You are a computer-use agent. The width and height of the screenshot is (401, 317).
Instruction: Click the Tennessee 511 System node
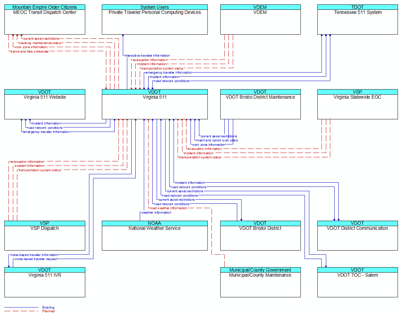(358, 19)
